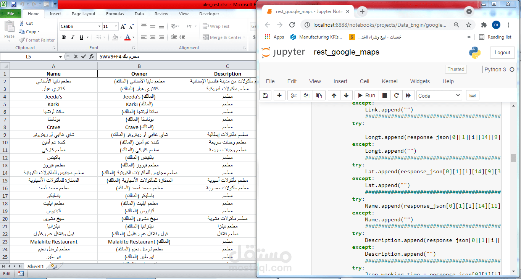Apply Bold in Excel ribbon
Image resolution: width=521 pixels, height=279 pixels.
click(64, 37)
